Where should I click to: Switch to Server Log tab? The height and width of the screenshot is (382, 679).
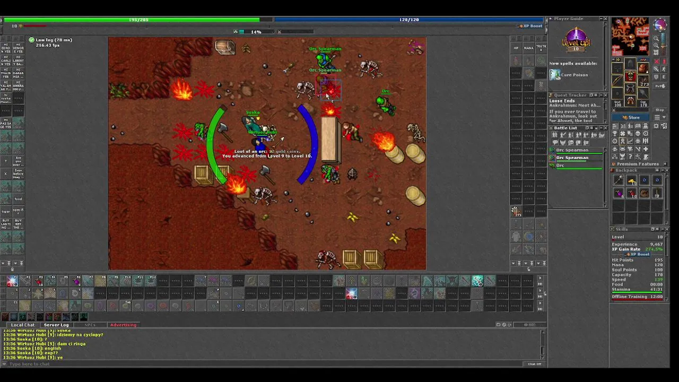(x=56, y=325)
